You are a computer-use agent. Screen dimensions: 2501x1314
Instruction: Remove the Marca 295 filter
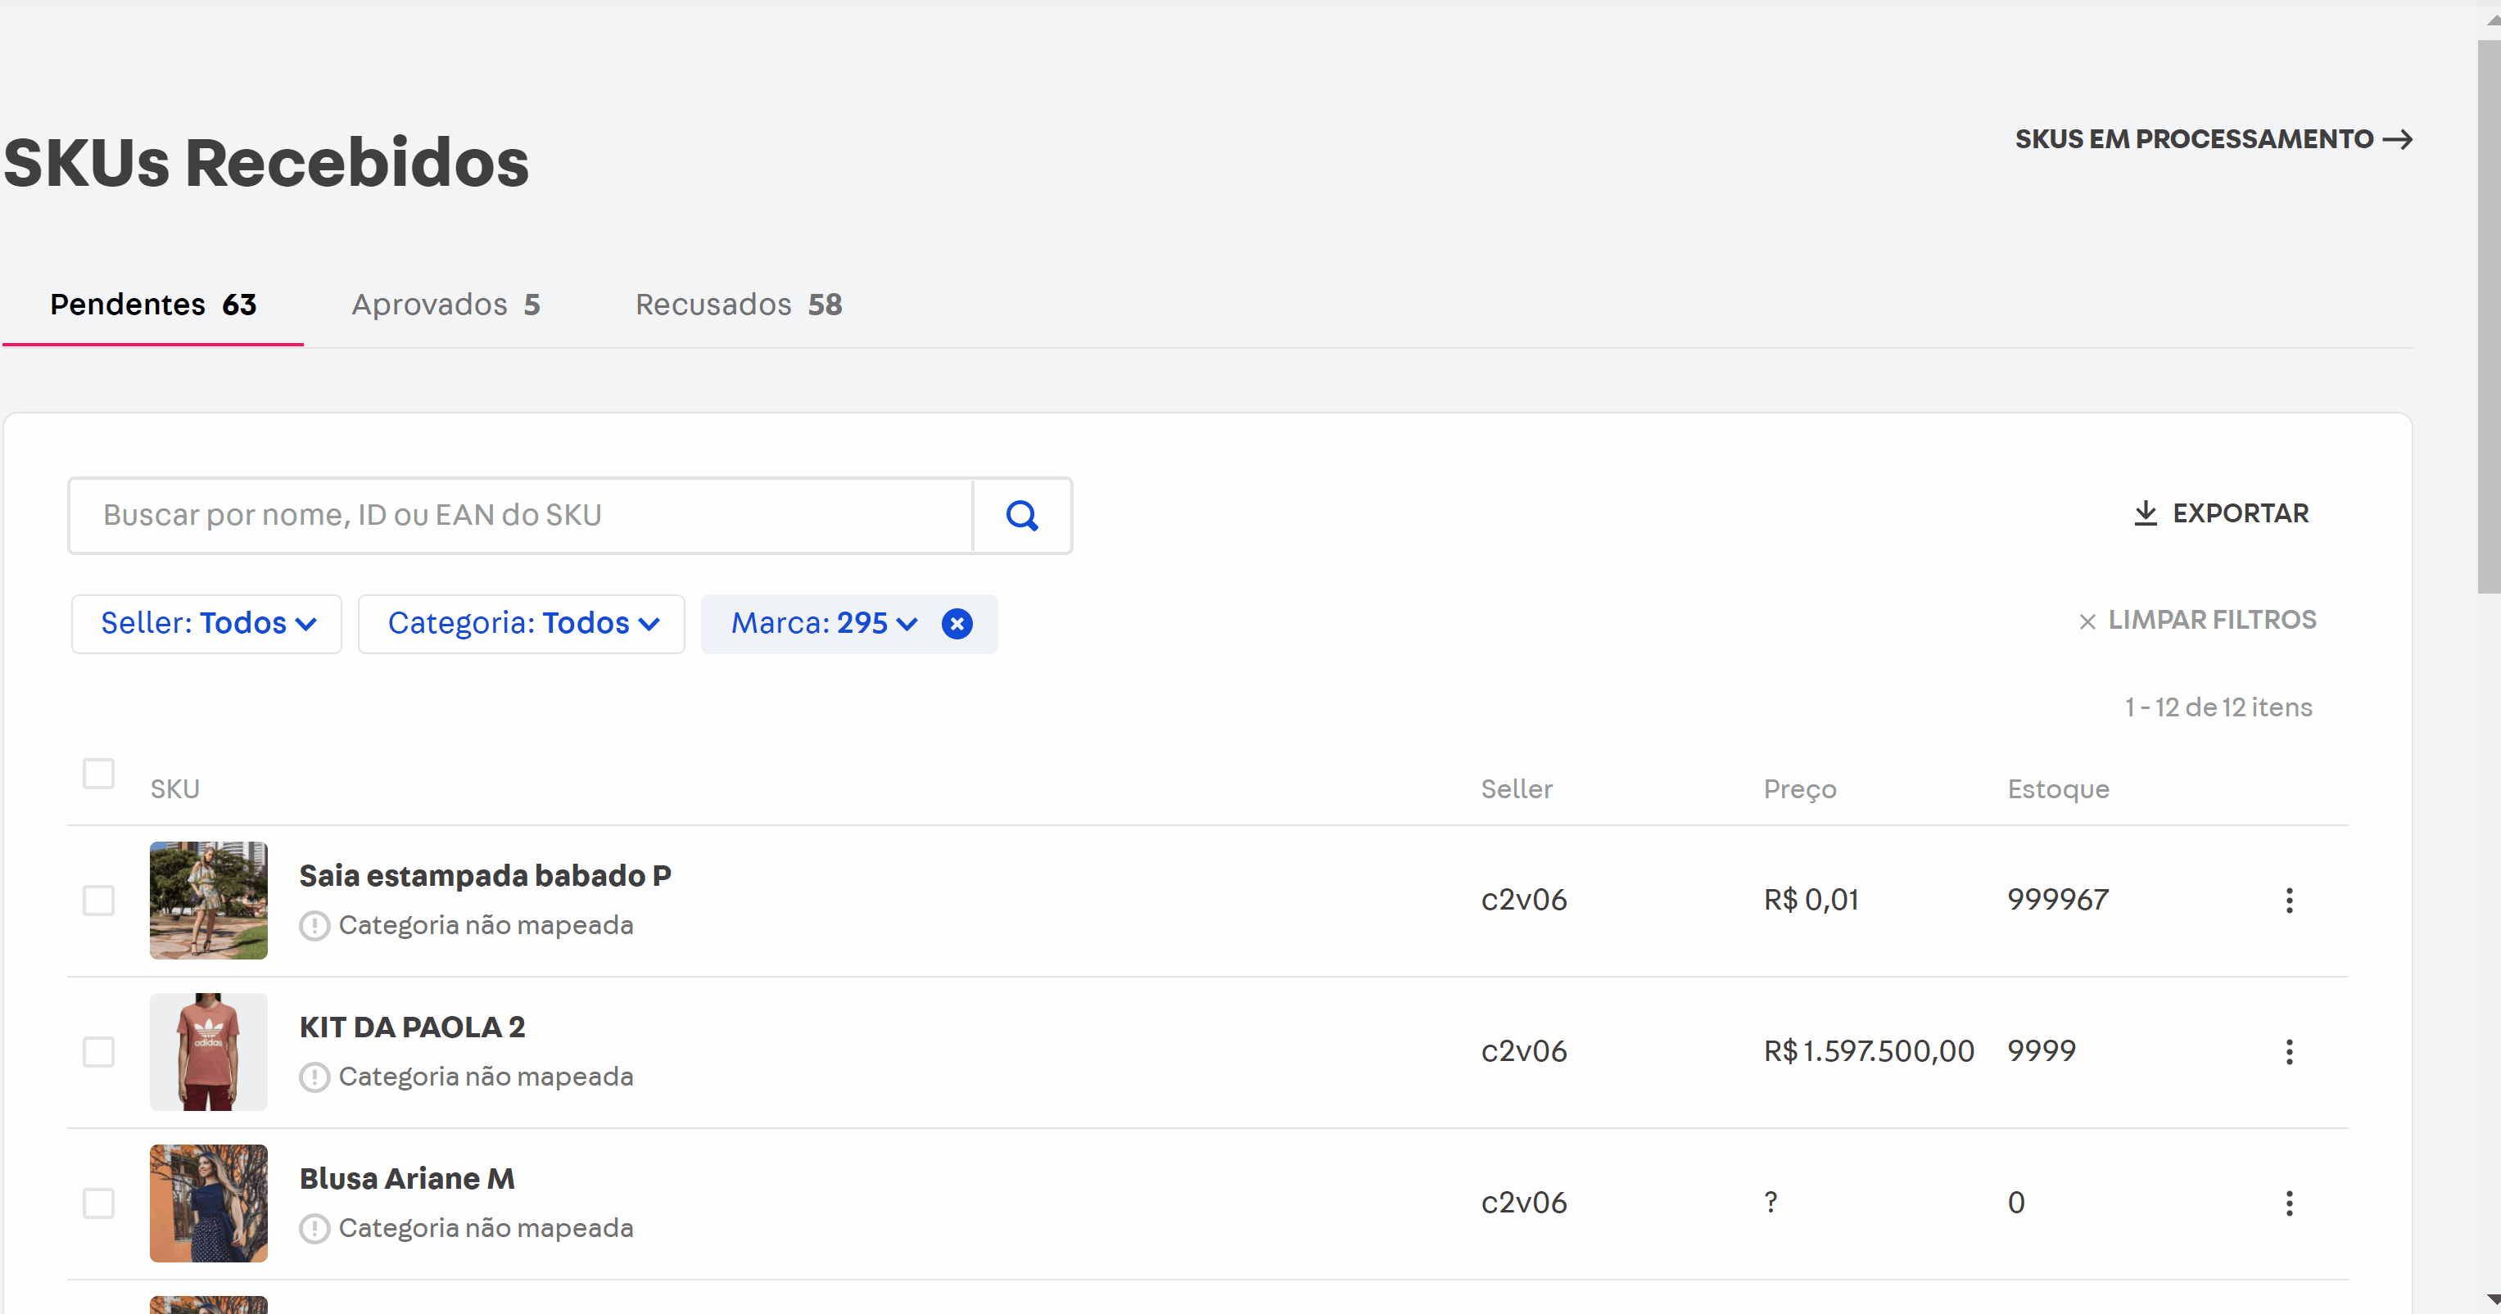point(957,624)
